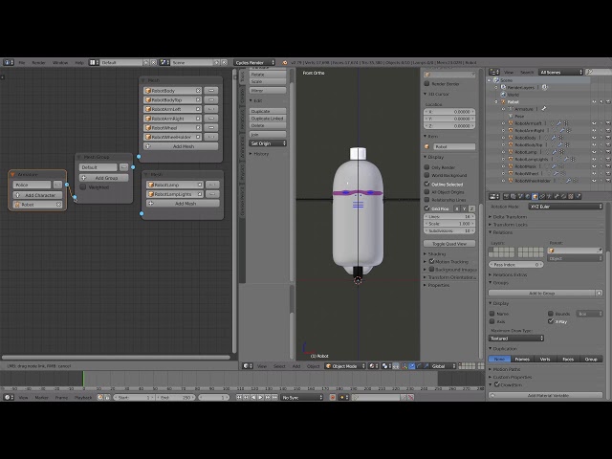Open the Object Mode dropdown
The image size is (612, 459).
345,366
